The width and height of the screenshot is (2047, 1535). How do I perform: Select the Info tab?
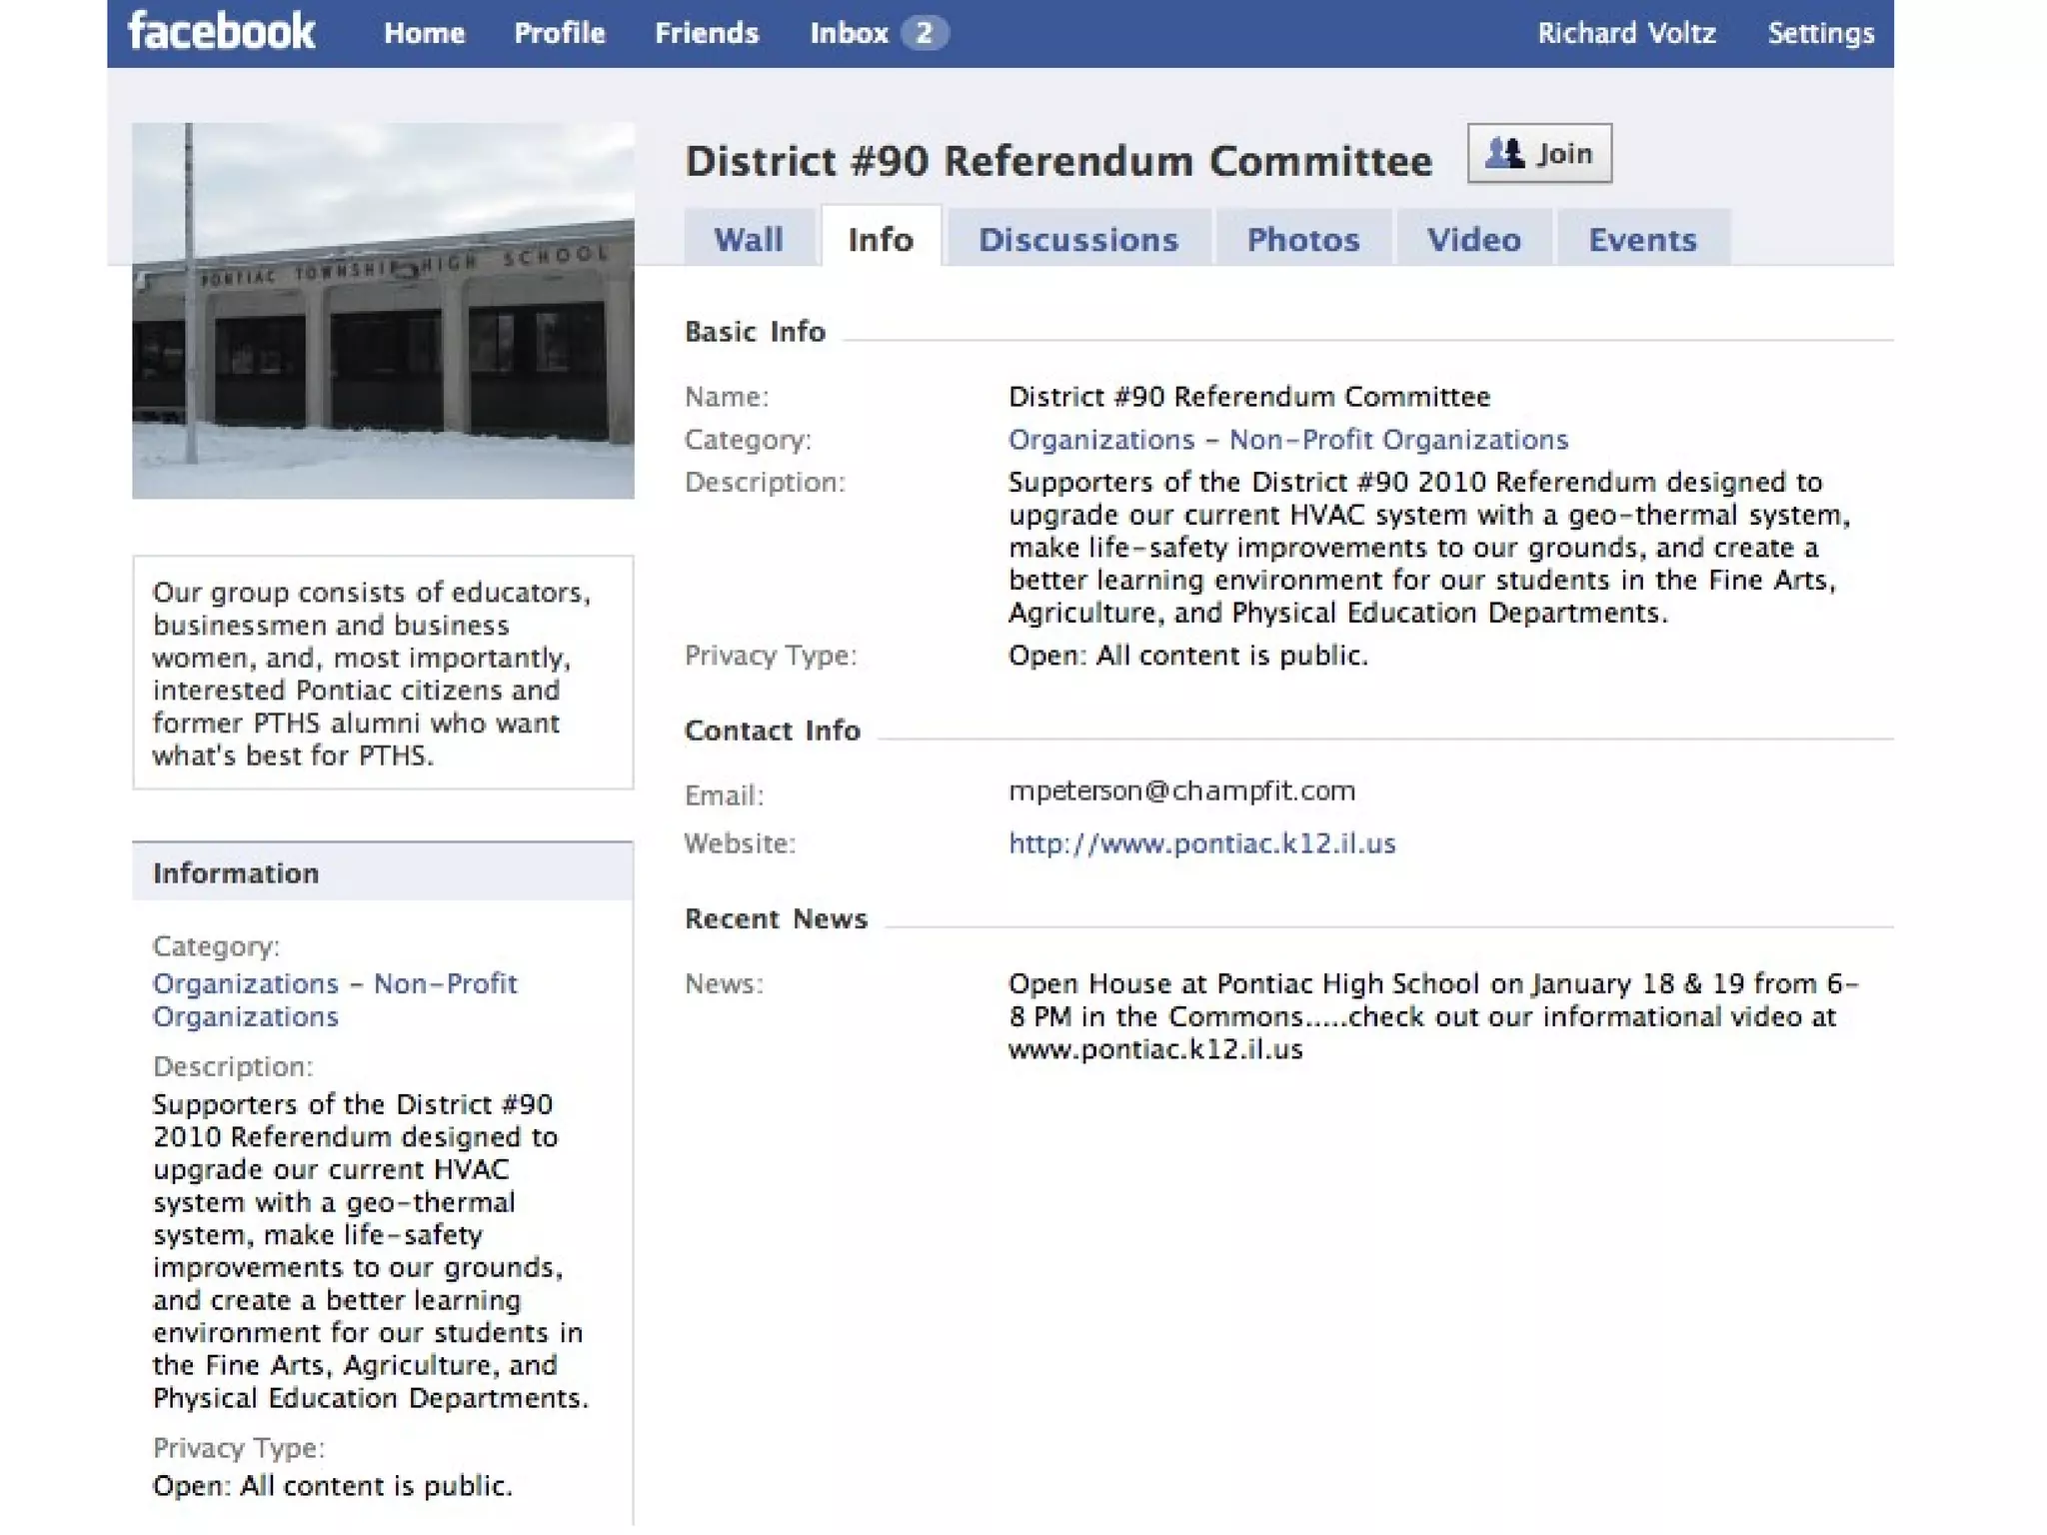[880, 240]
